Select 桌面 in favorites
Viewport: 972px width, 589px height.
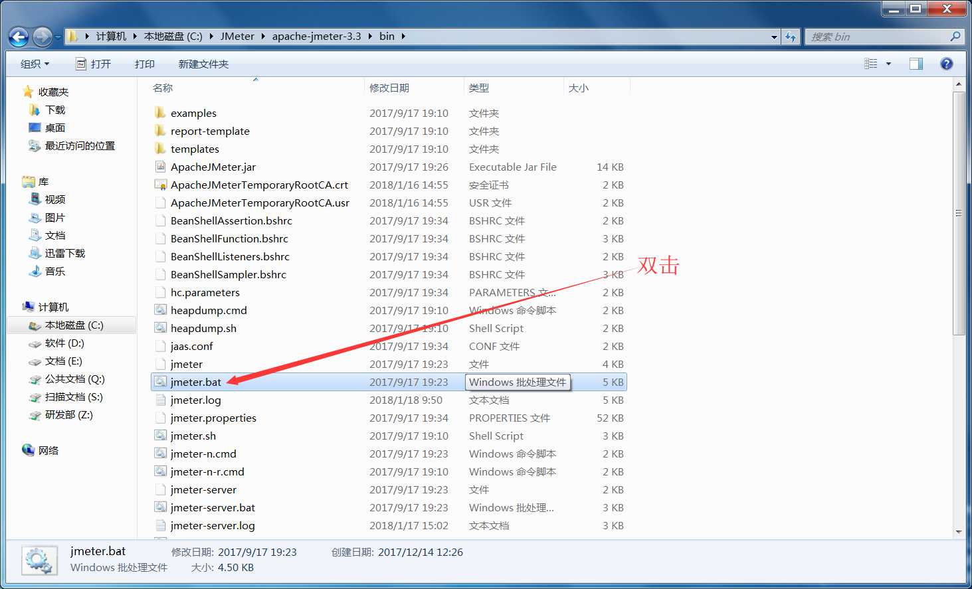55,127
